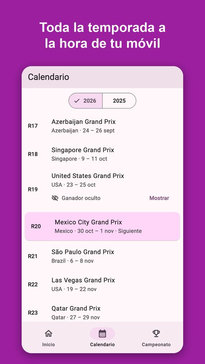Open the Las Vegas Grand Prix entry
Viewport: 205px width, 364px height.
(x=102, y=284)
